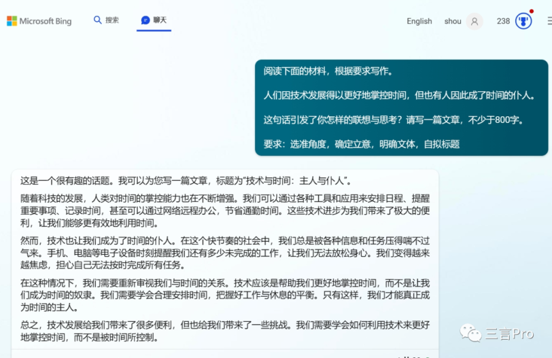Image resolution: width=552 pixels, height=358 pixels.
Task: Click the 238 rewards points count
Action: pyautogui.click(x=504, y=21)
